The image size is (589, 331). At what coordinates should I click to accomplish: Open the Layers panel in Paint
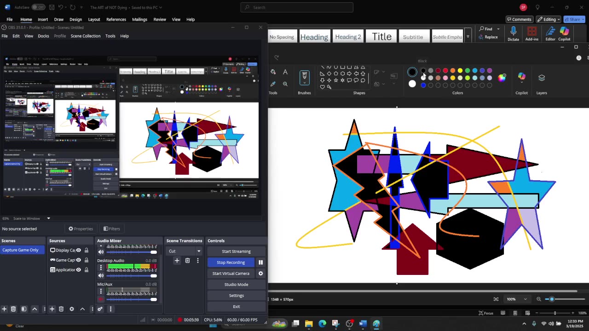(x=542, y=78)
